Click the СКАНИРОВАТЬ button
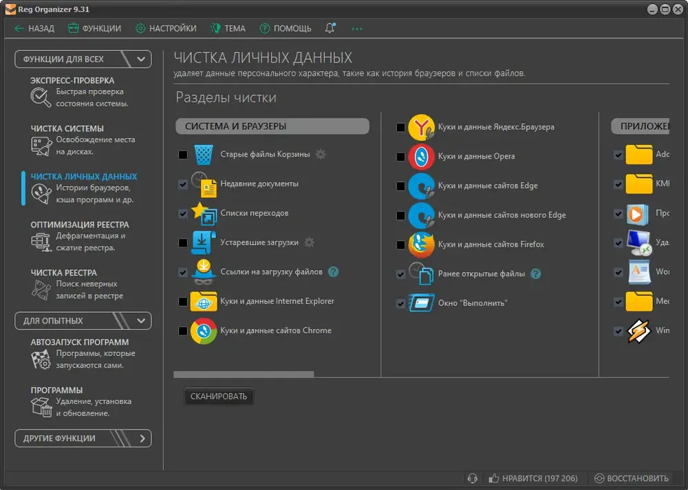 pyautogui.click(x=219, y=397)
